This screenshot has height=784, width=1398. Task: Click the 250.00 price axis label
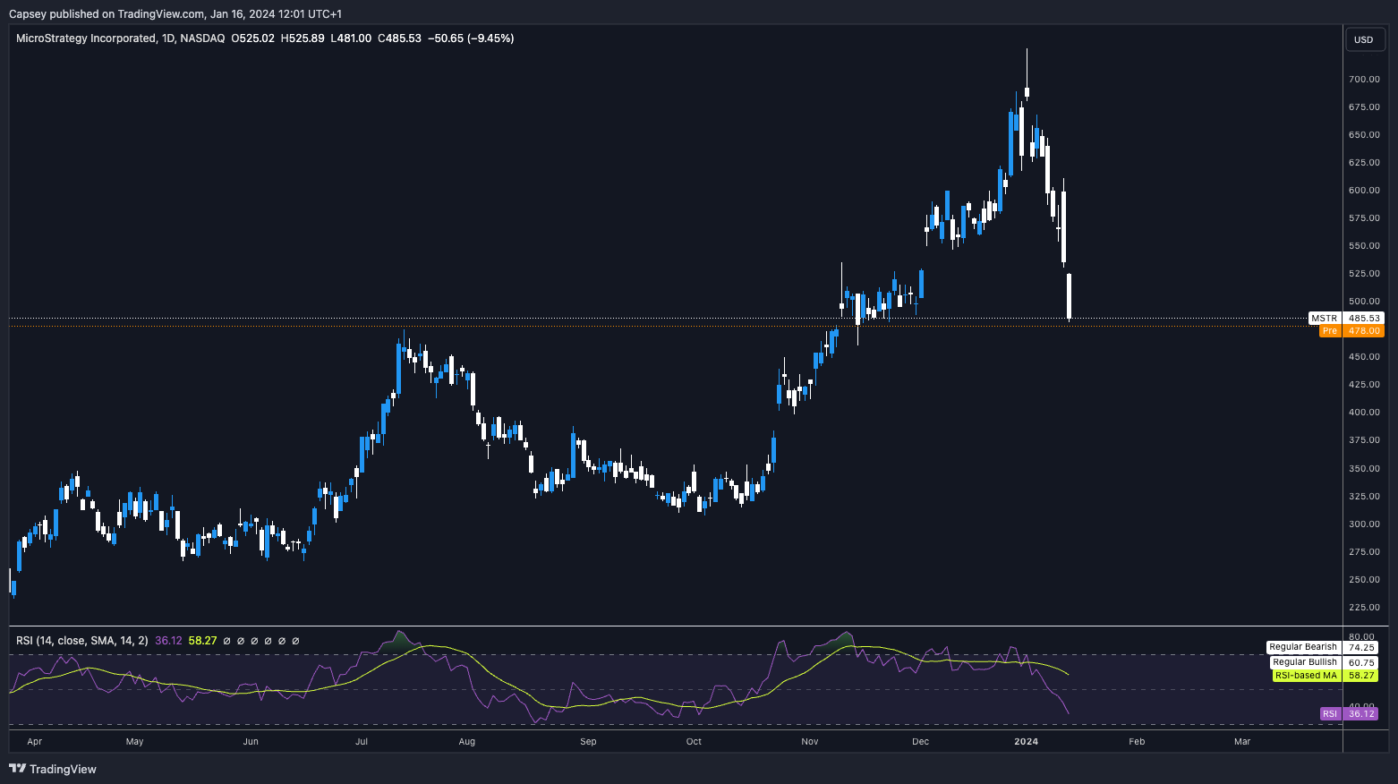[1364, 579]
